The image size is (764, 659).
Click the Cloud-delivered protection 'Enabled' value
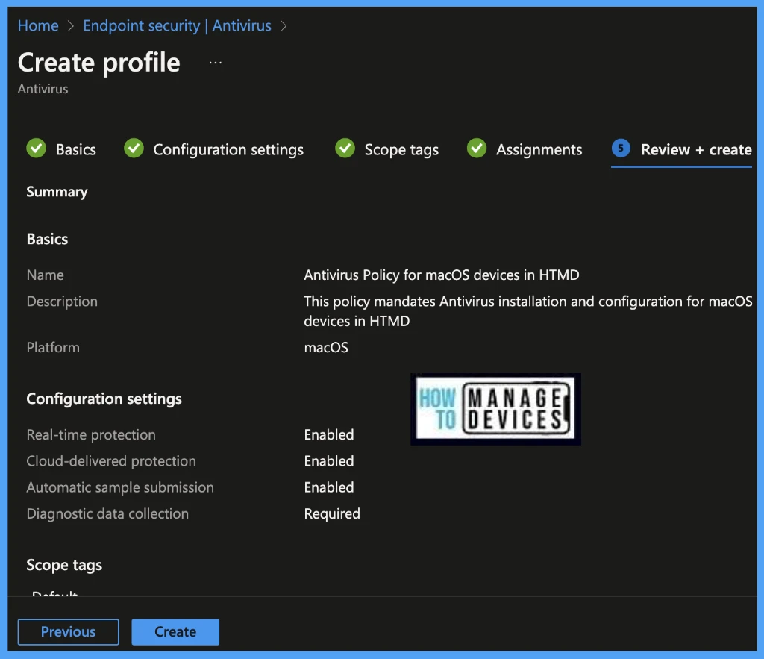tap(329, 461)
